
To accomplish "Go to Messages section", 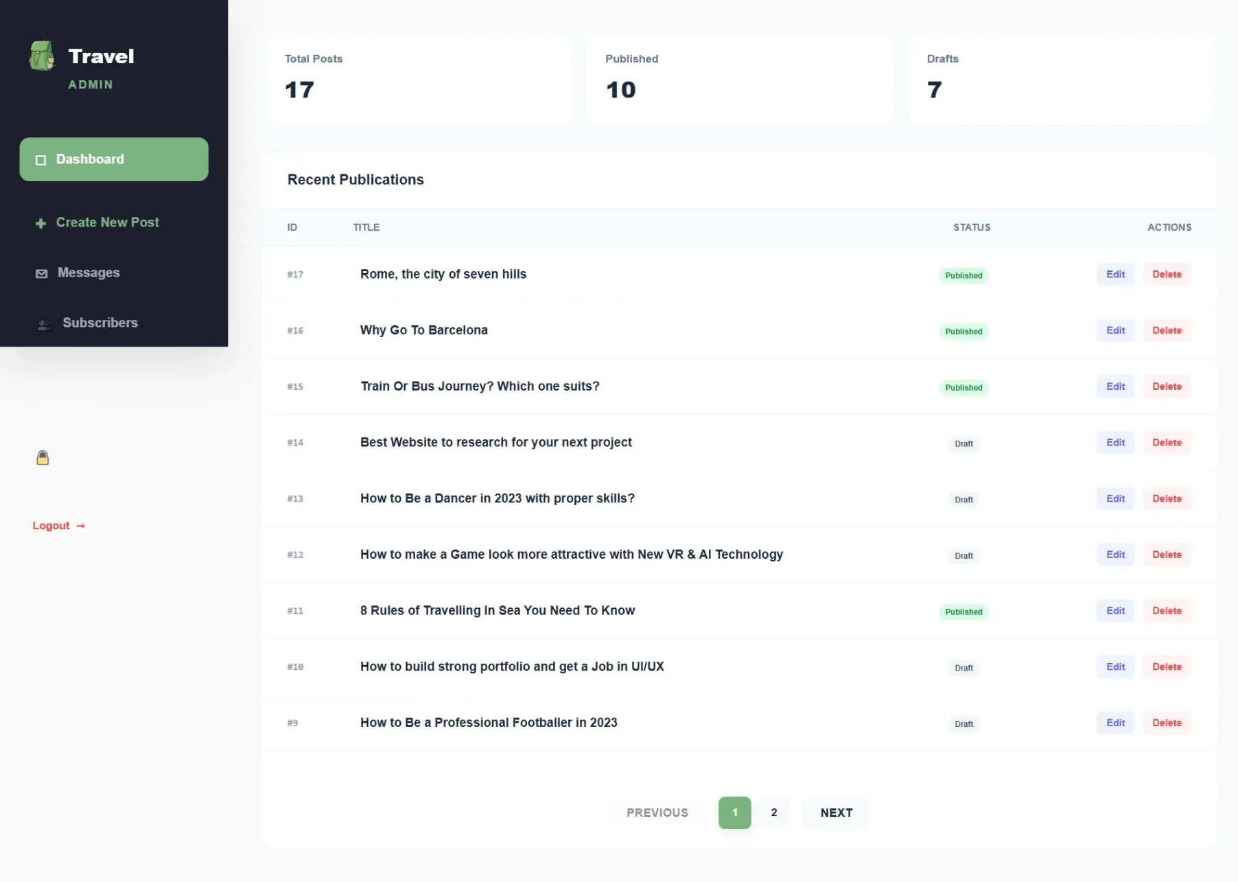I will [114, 272].
